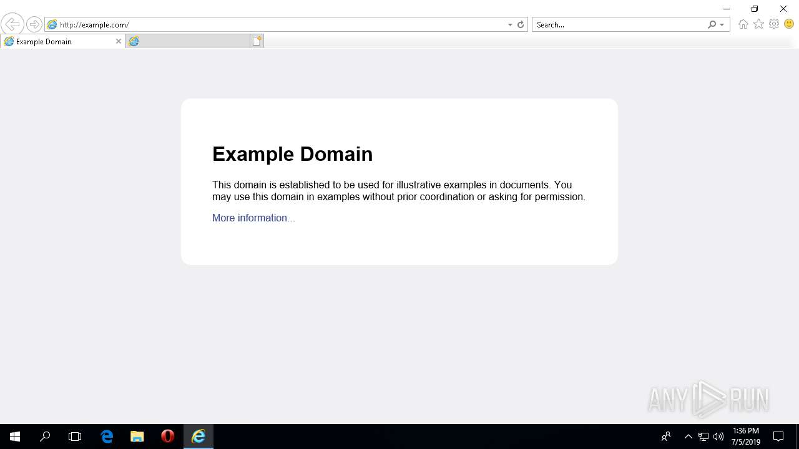The image size is (799, 449).
Task: Launch Microsoft Edge from the taskbar
Action: click(107, 437)
